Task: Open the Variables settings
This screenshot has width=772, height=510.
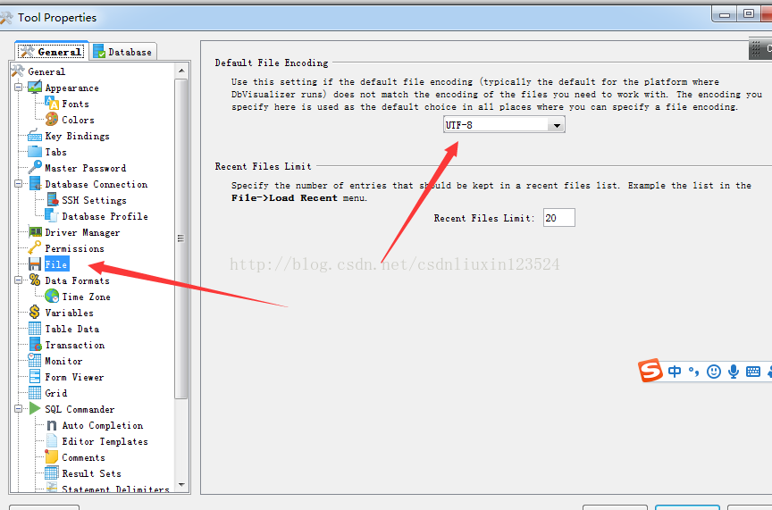Action: coord(69,313)
